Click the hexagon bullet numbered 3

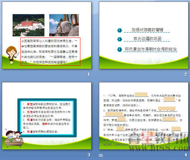point(119,49)
